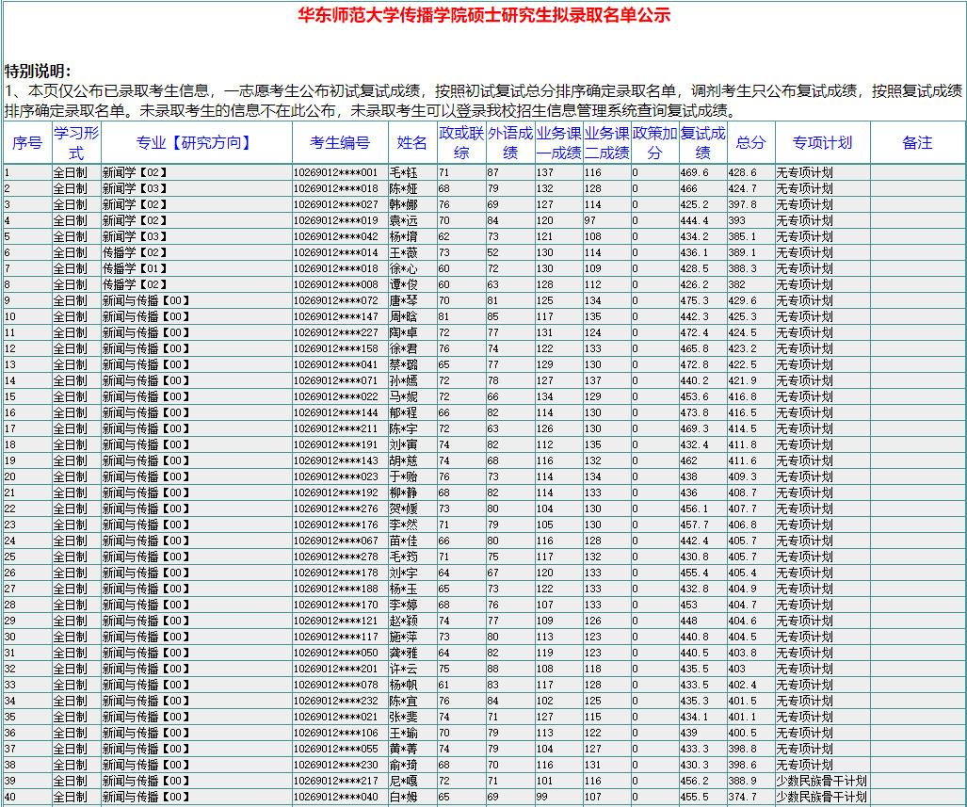
Task: Click the 政或联综 column header
Action: coord(460,143)
